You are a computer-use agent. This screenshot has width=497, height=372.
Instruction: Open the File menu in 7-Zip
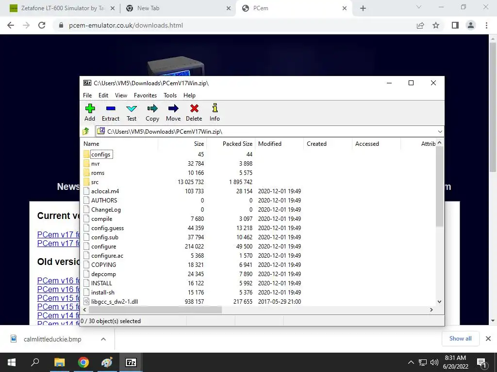87,95
